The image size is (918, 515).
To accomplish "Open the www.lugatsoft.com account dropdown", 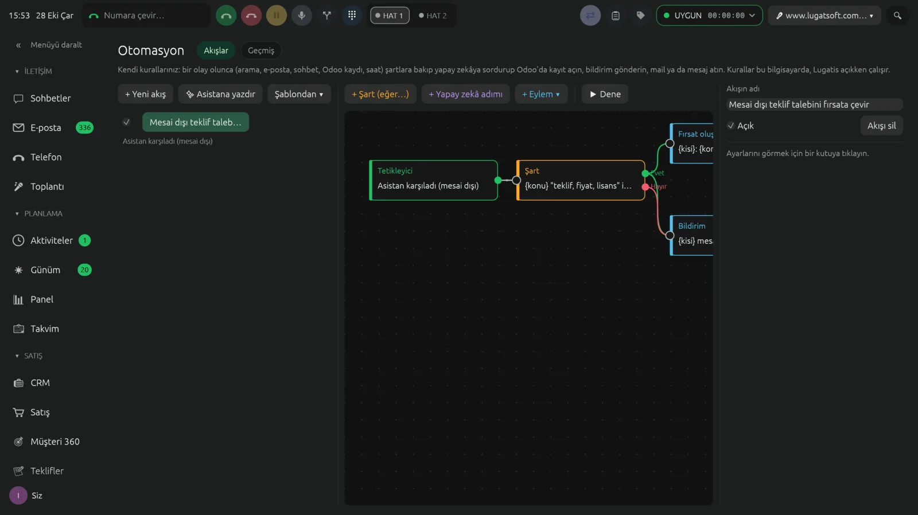I will click(x=824, y=15).
